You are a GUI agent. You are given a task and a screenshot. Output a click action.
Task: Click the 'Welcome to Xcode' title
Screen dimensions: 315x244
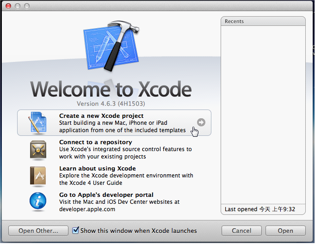pyautogui.click(x=111, y=89)
